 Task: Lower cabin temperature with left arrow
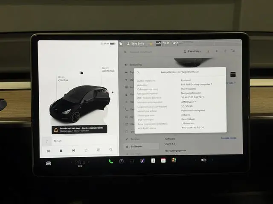pyautogui.click(x=71, y=162)
